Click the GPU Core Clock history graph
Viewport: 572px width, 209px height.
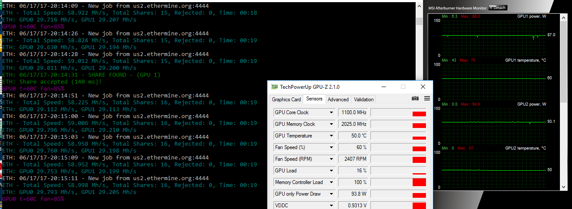(398, 112)
